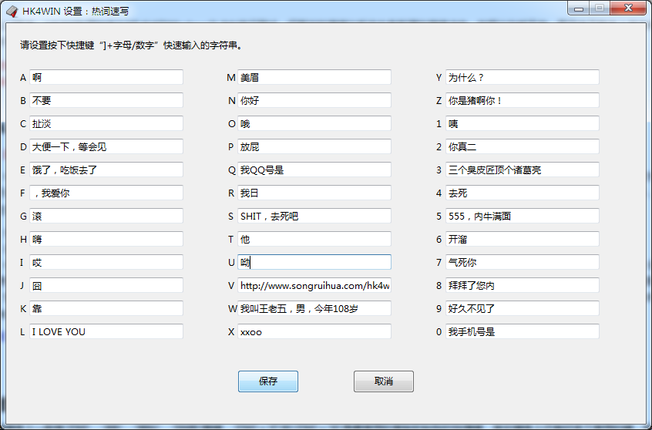
Task: Click the M field containing 美眉
Action: point(314,77)
